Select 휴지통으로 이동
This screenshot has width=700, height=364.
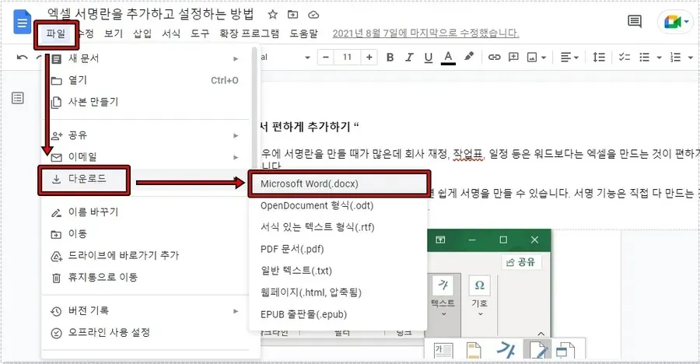pyautogui.click(x=145, y=278)
